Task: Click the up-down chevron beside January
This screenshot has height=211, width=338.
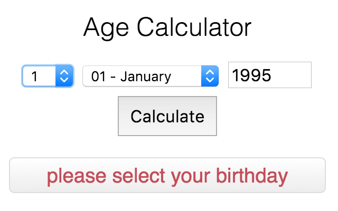Action: (210, 76)
